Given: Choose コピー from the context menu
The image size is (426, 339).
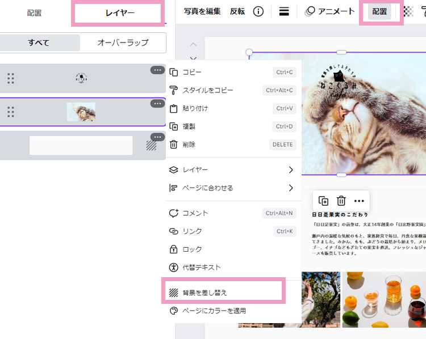Looking at the screenshot, I should click(x=233, y=72).
